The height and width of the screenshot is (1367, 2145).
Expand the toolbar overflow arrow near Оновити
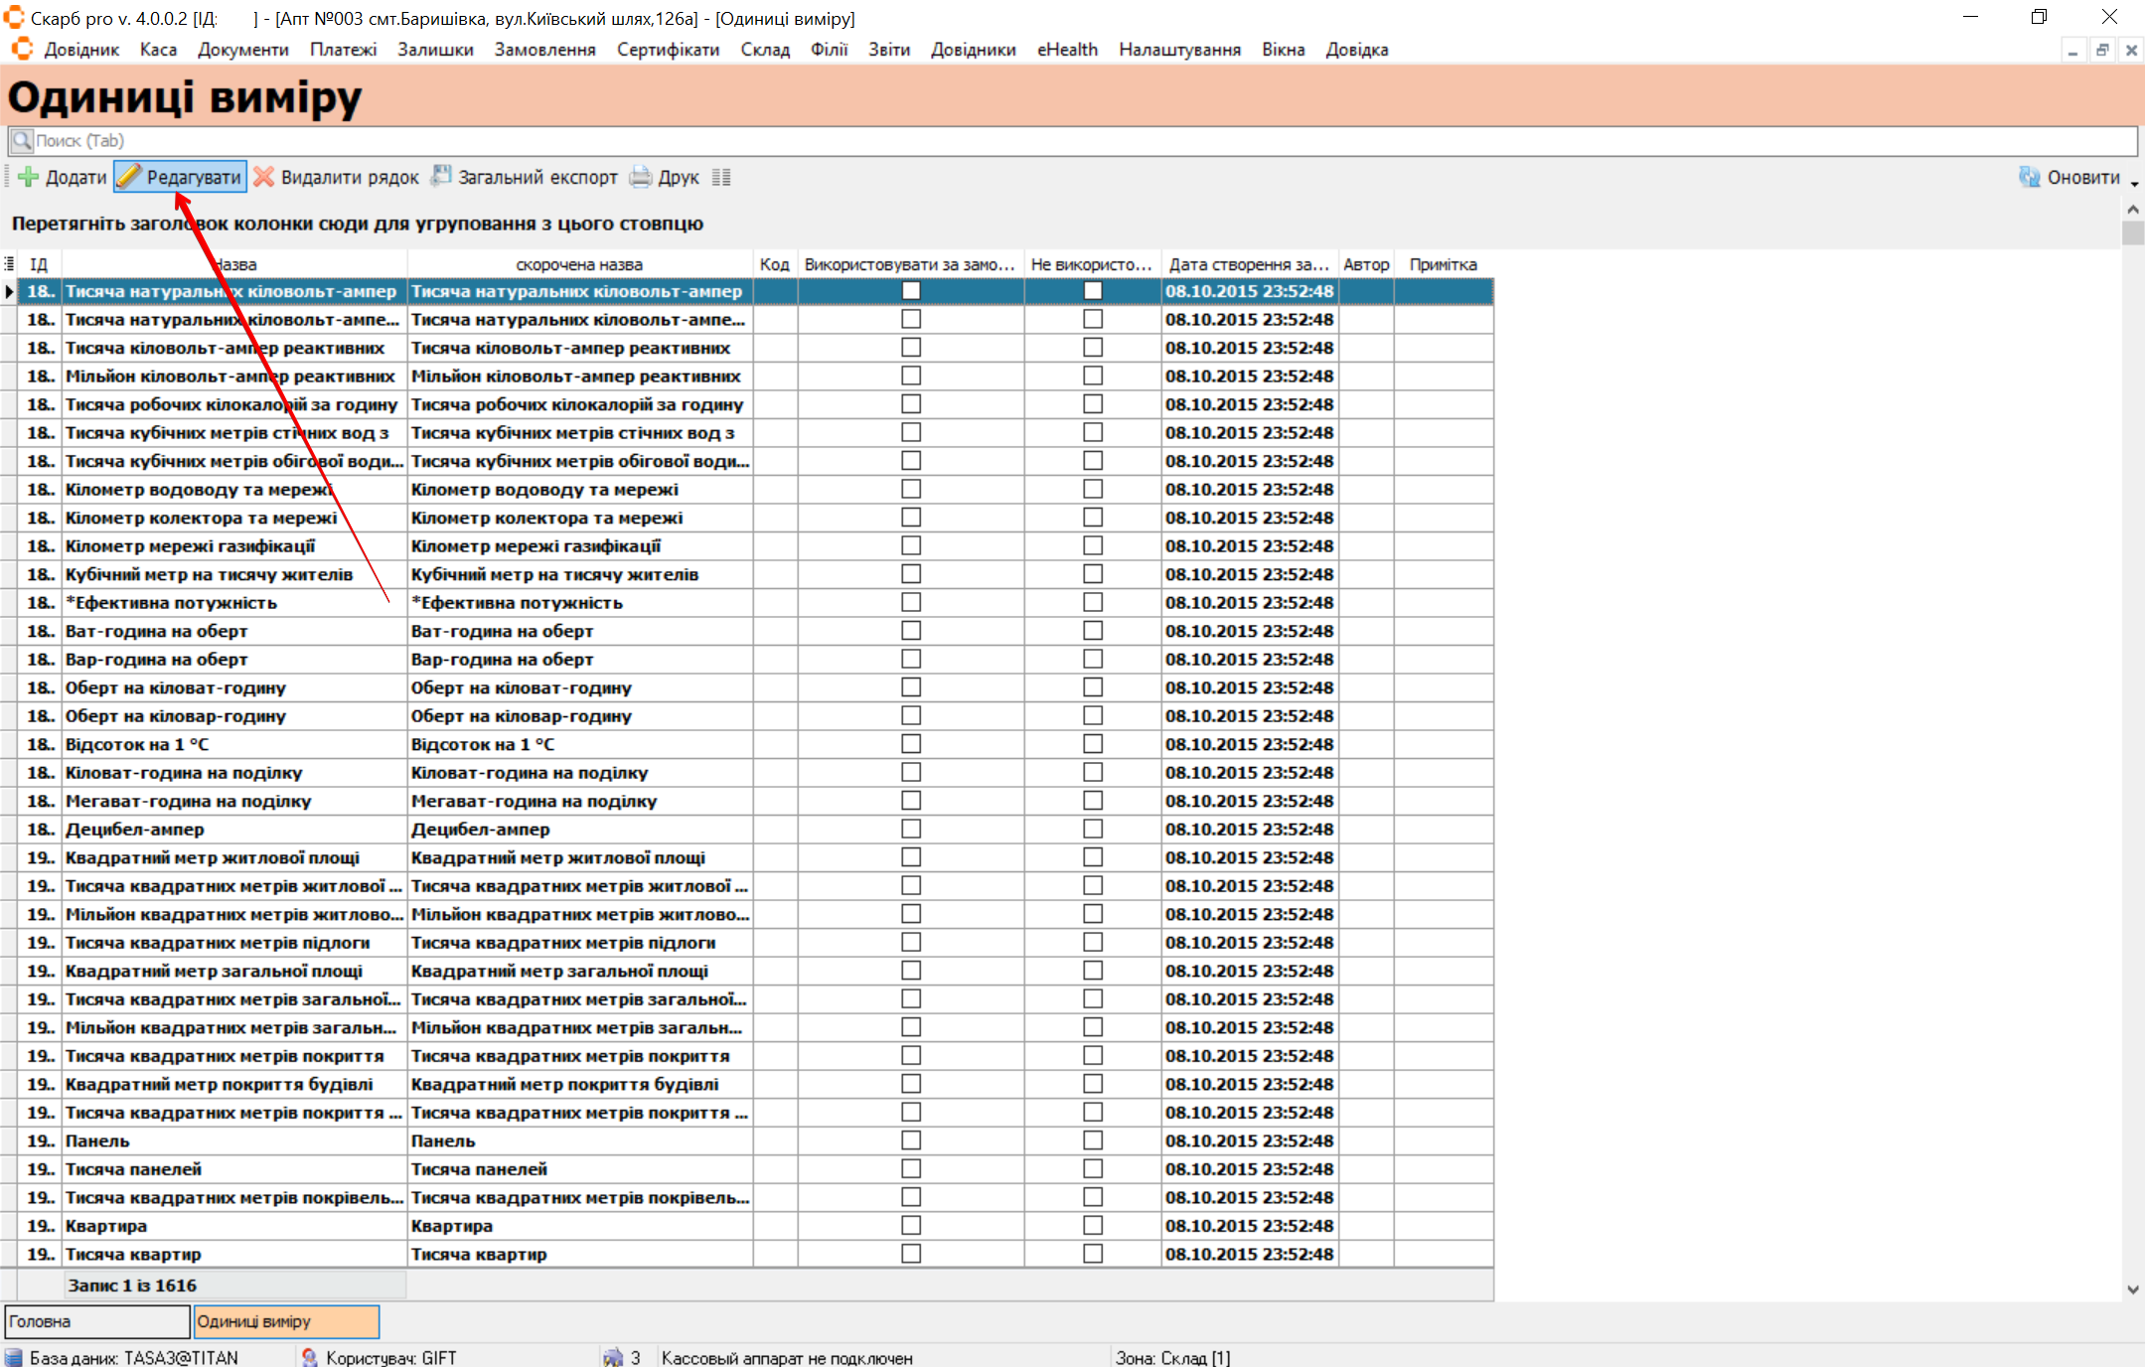click(2134, 184)
